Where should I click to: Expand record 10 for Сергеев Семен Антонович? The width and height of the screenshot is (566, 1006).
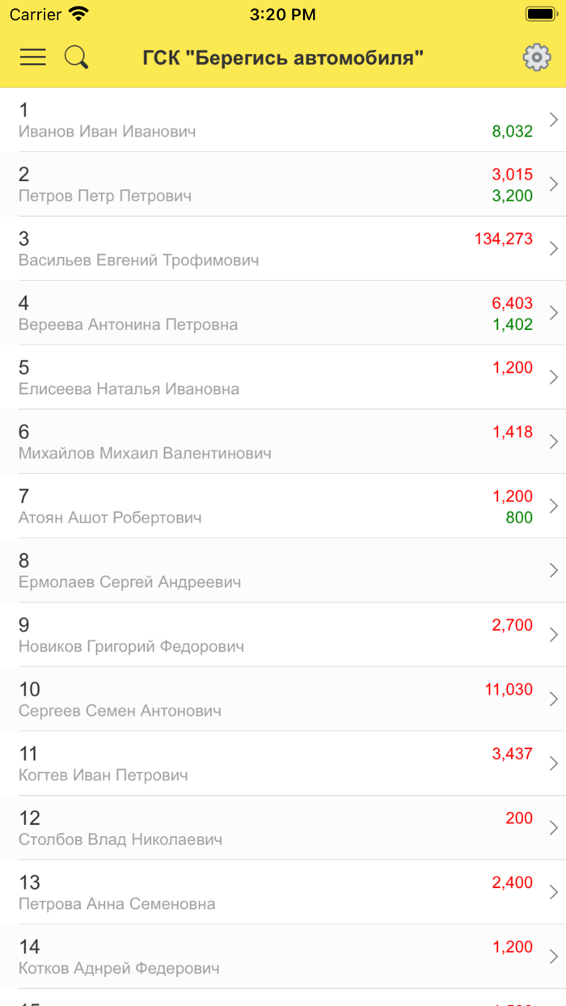coord(552,698)
